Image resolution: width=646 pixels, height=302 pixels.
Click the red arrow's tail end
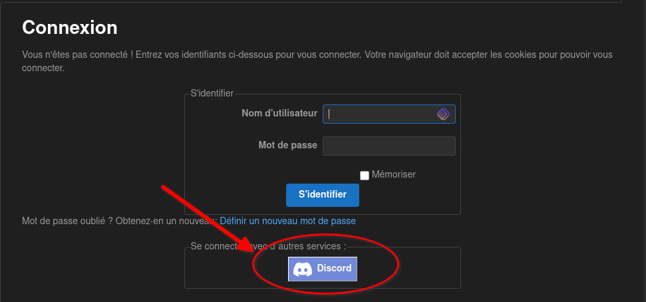164,188
